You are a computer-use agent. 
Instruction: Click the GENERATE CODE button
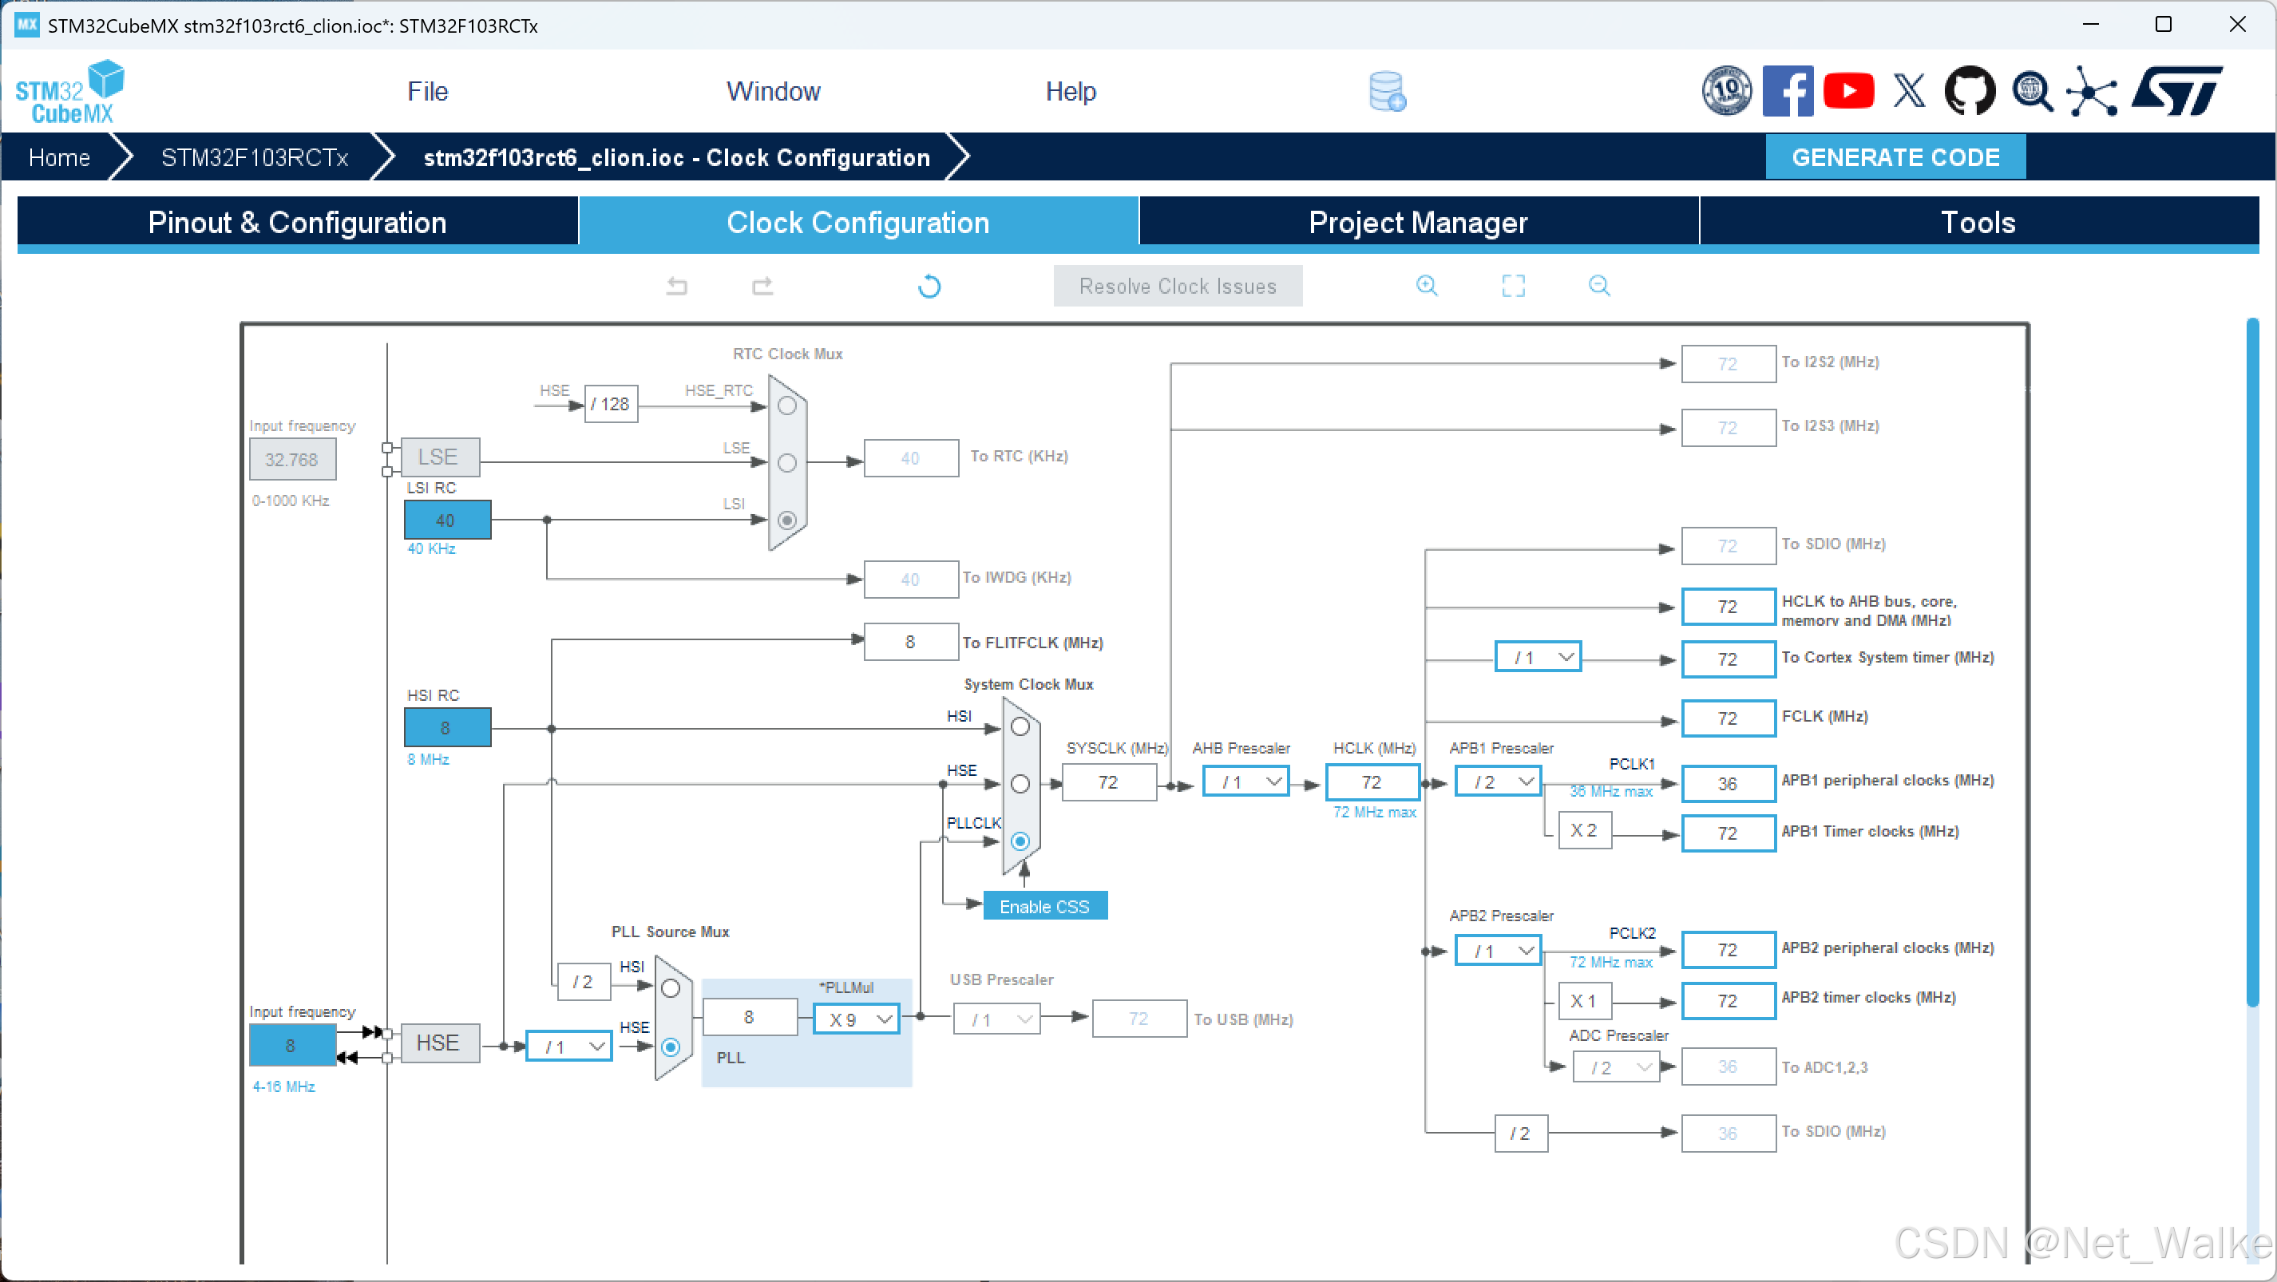(x=1895, y=157)
